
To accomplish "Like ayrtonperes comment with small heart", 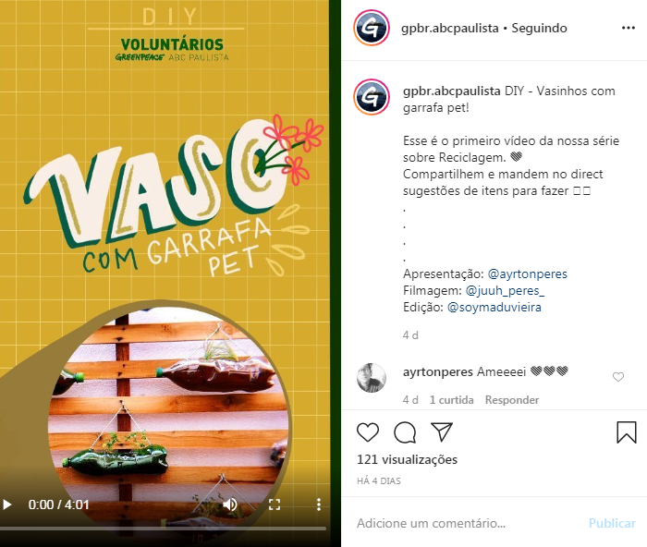I will pos(618,377).
